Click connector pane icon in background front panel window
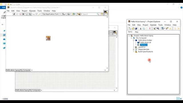183x103 pixels. point(111,33)
